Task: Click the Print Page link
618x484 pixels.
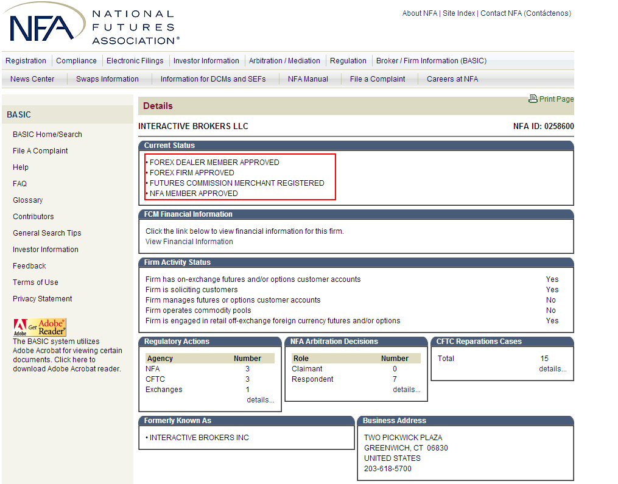Action: (x=556, y=99)
